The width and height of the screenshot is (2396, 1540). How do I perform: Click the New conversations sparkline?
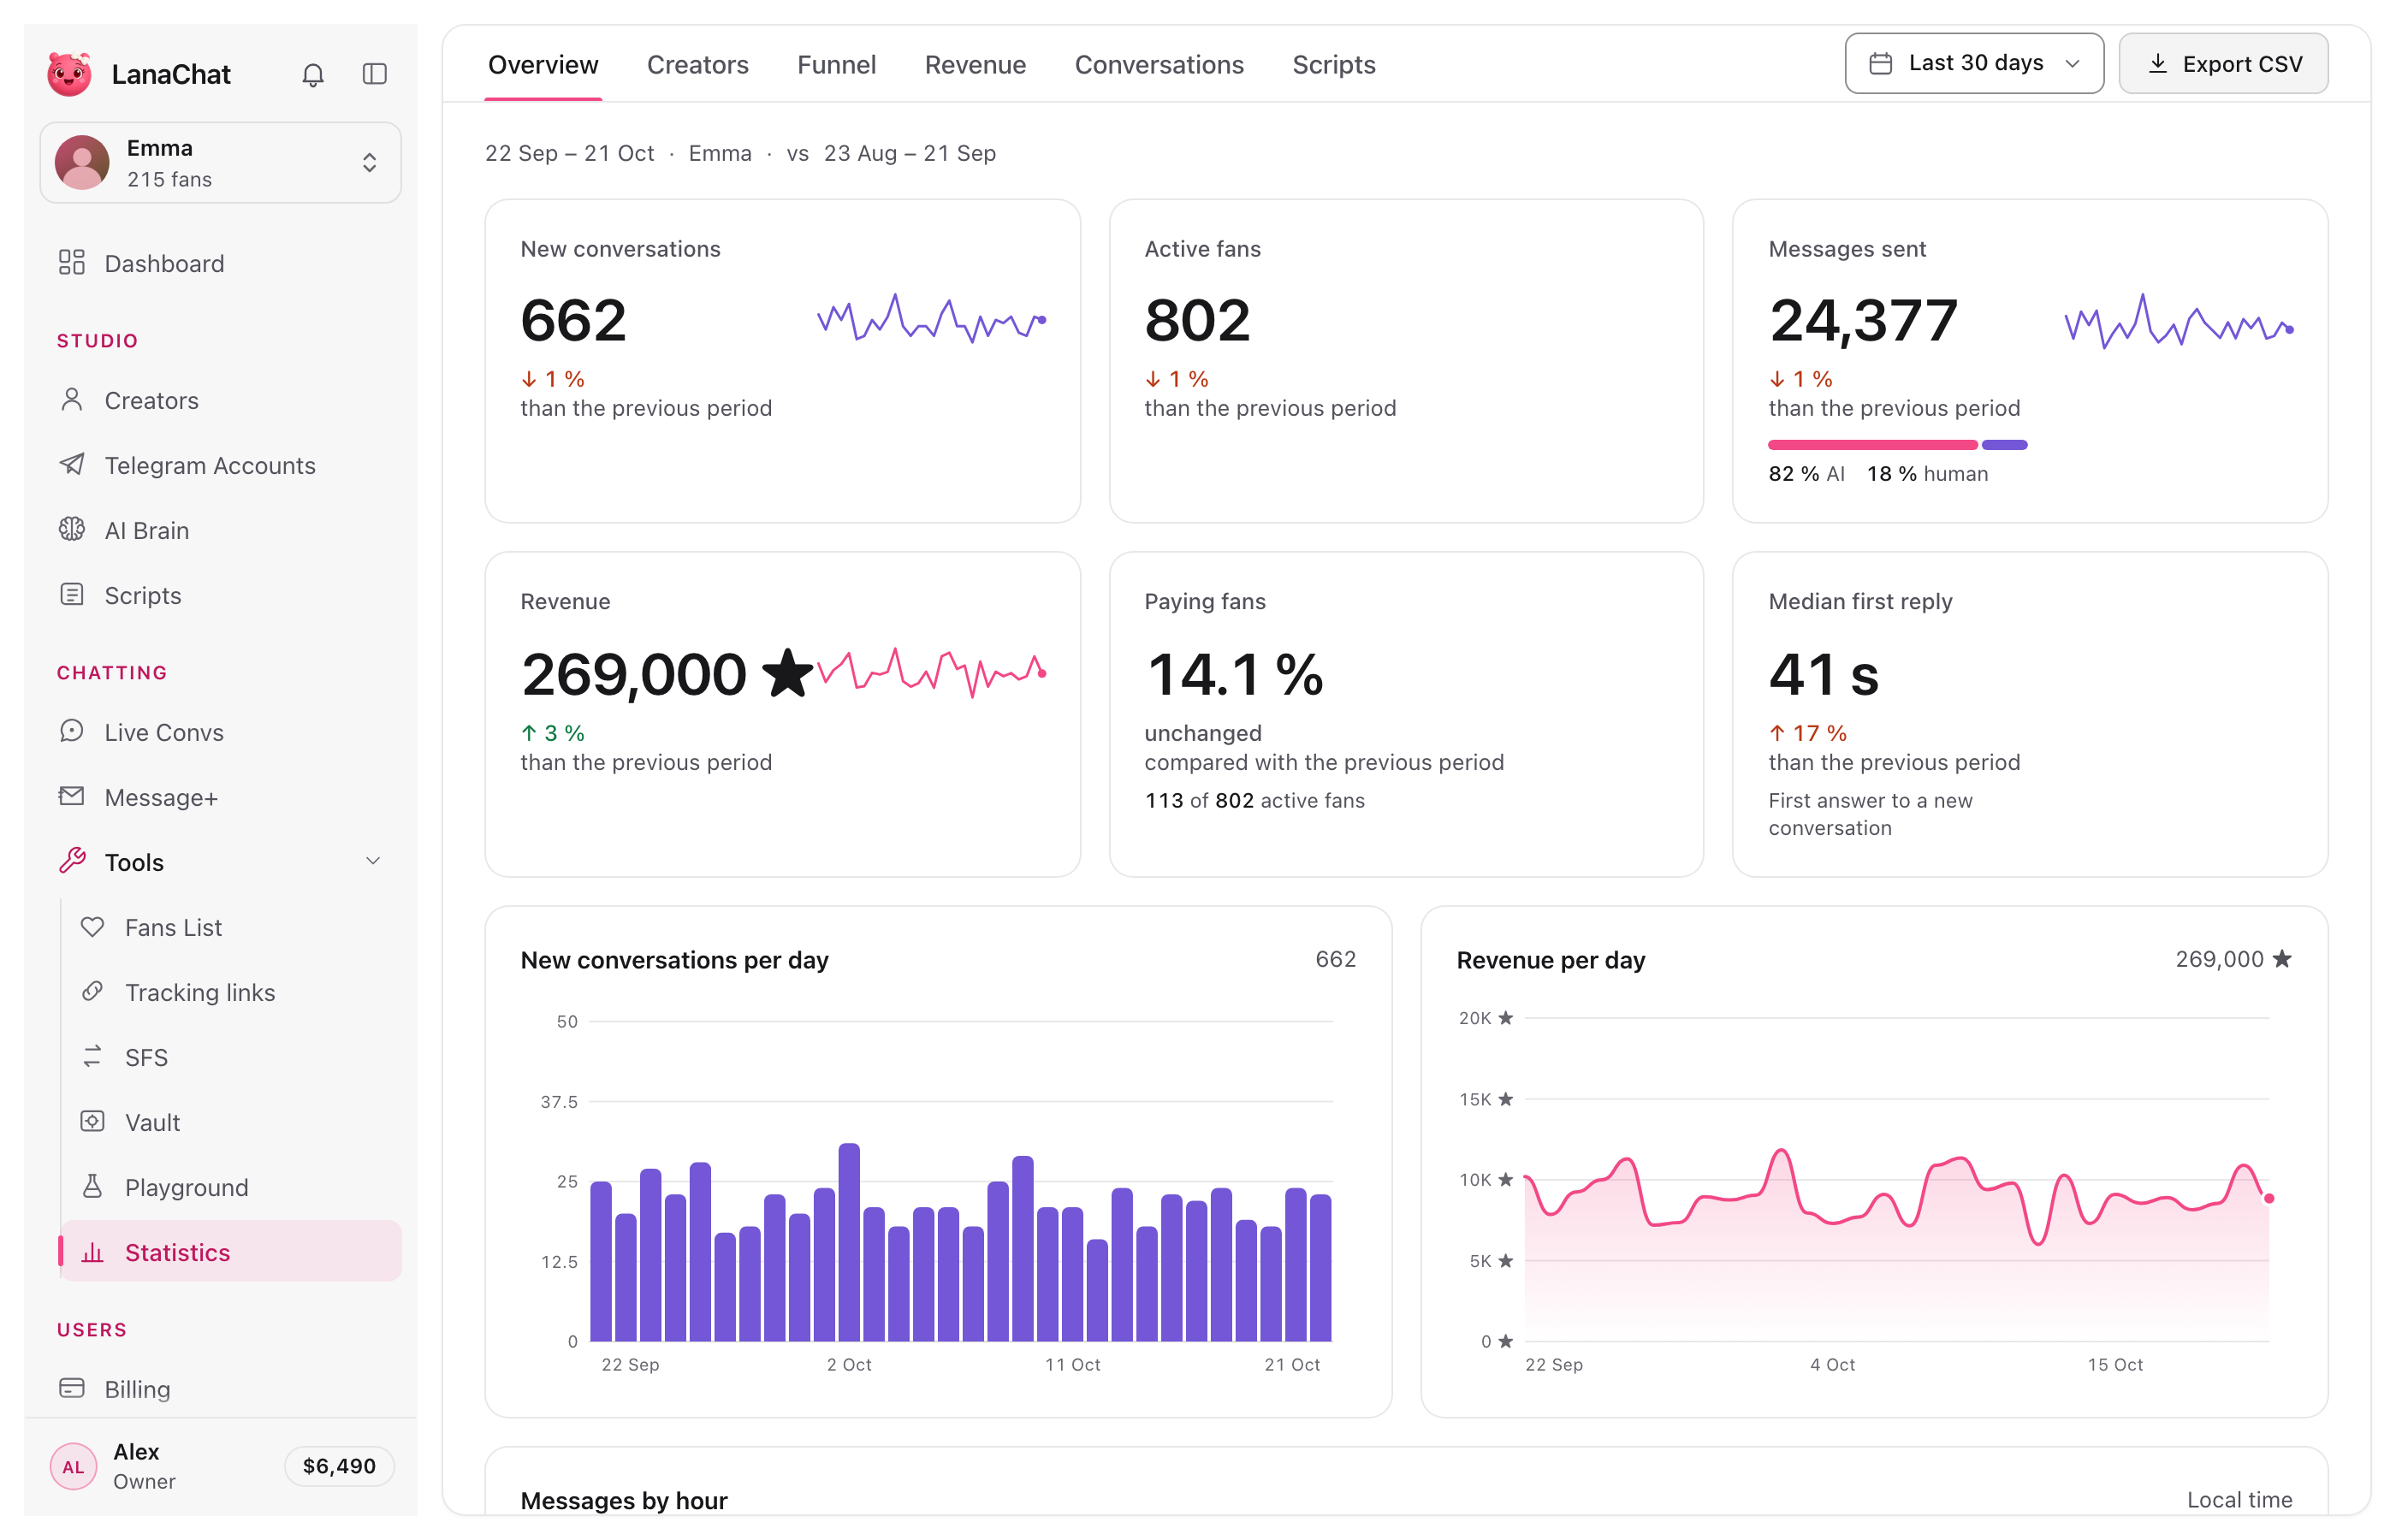point(931,319)
